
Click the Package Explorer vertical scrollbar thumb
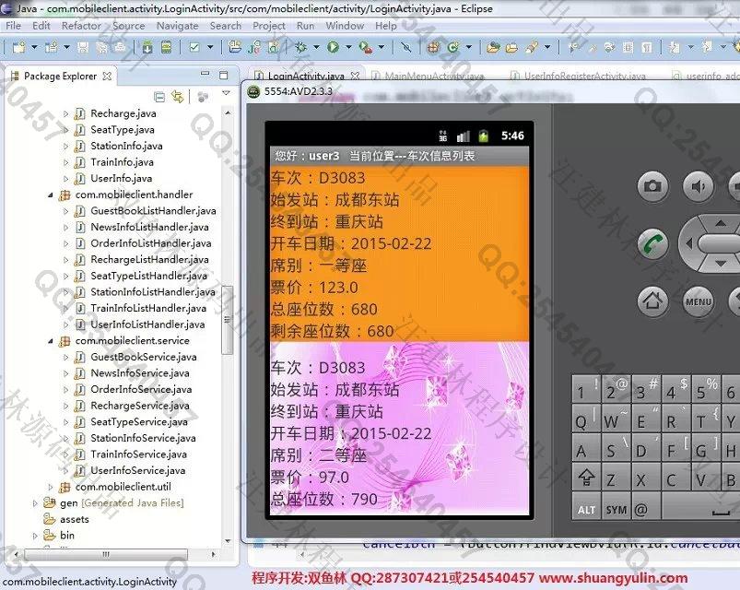coord(228,320)
